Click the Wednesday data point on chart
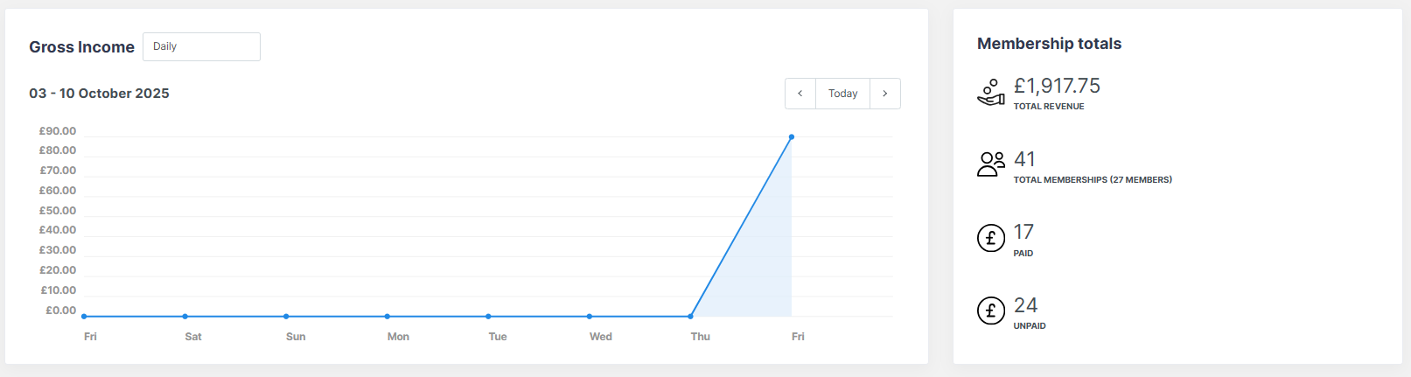 point(590,316)
